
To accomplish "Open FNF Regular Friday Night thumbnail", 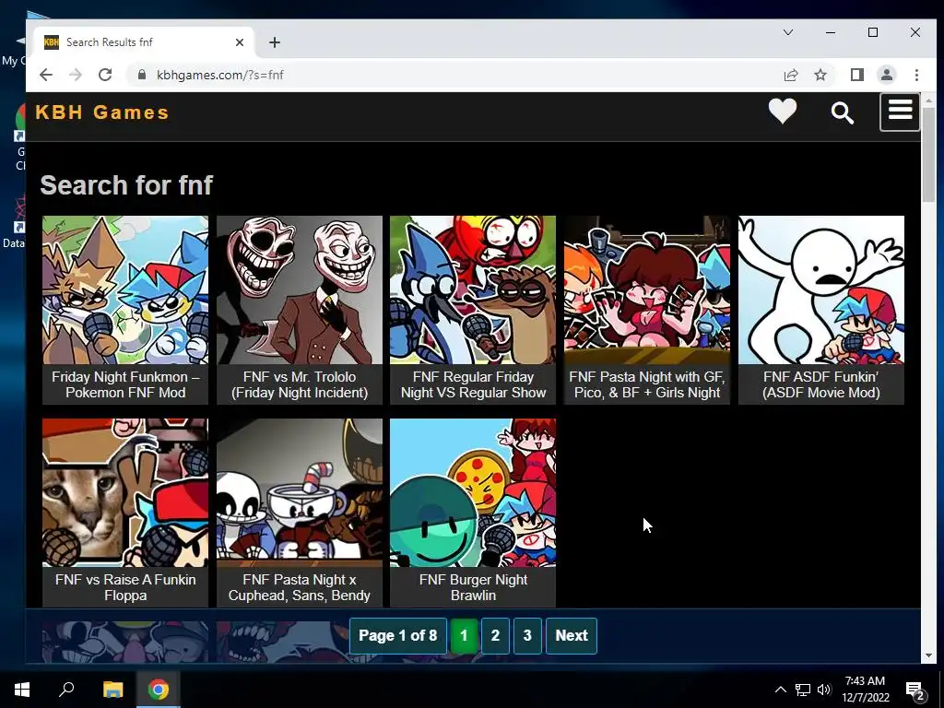I will pyautogui.click(x=473, y=290).
